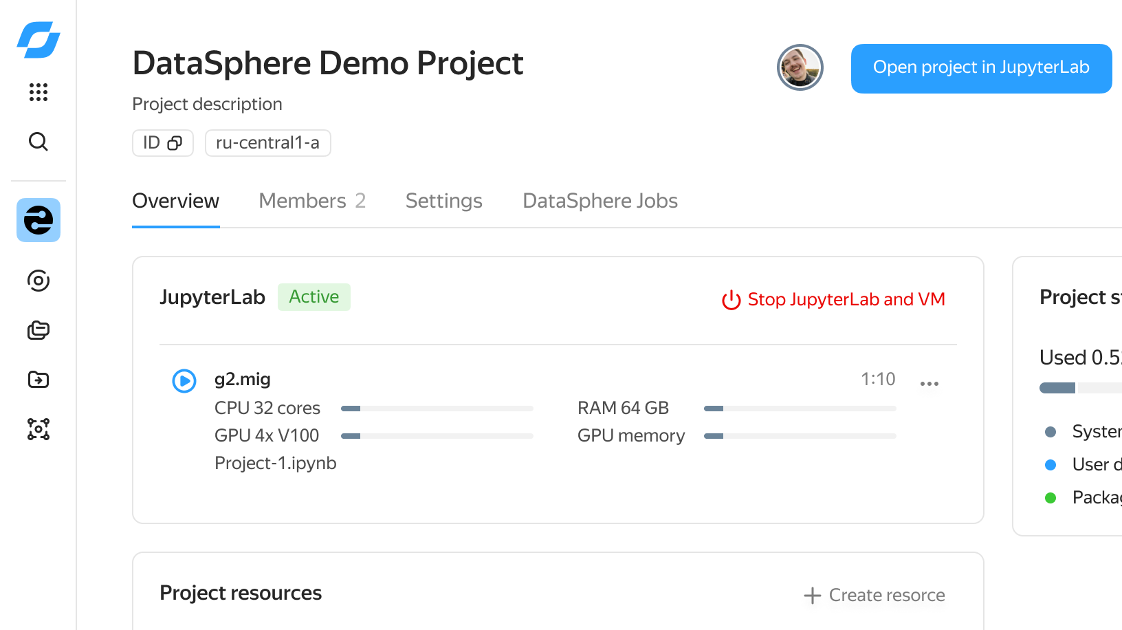Click the user avatar photo
Image resolution: width=1122 pixels, height=630 pixels.
(800, 67)
